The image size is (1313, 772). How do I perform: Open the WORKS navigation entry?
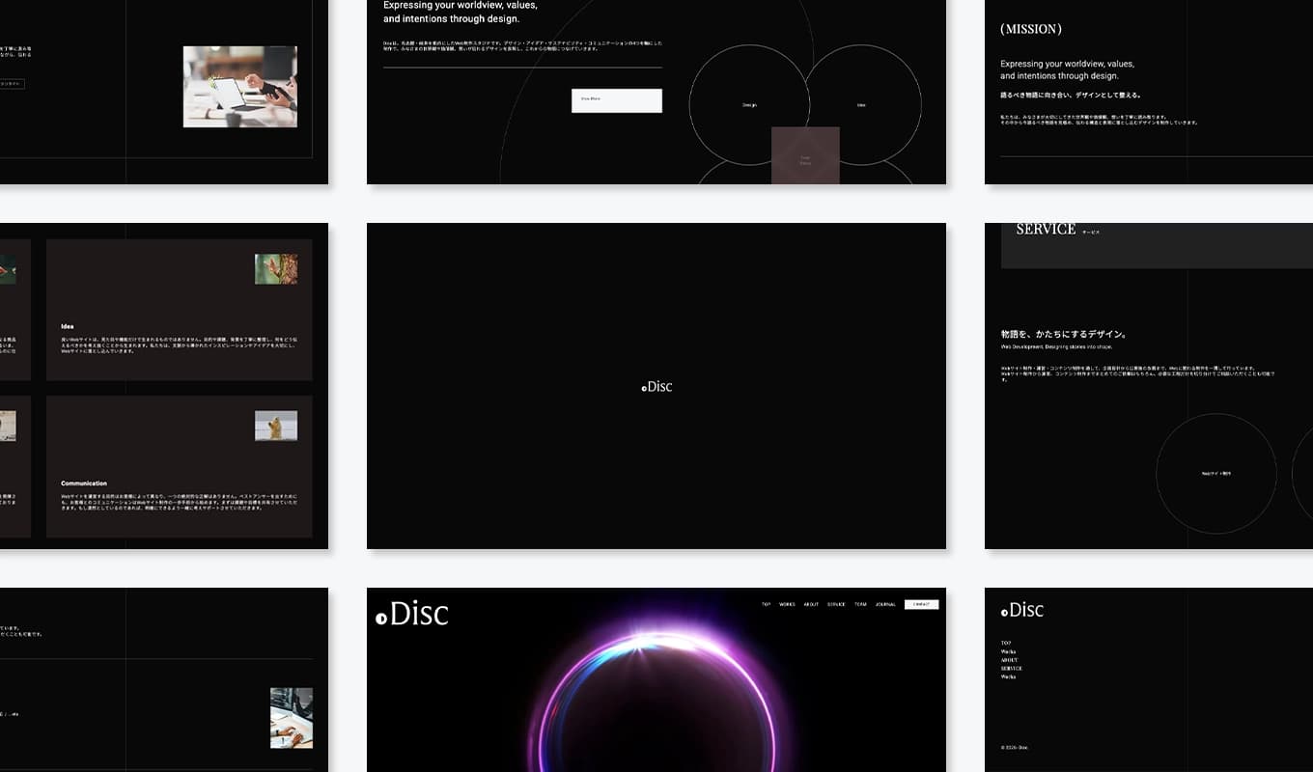point(787,604)
